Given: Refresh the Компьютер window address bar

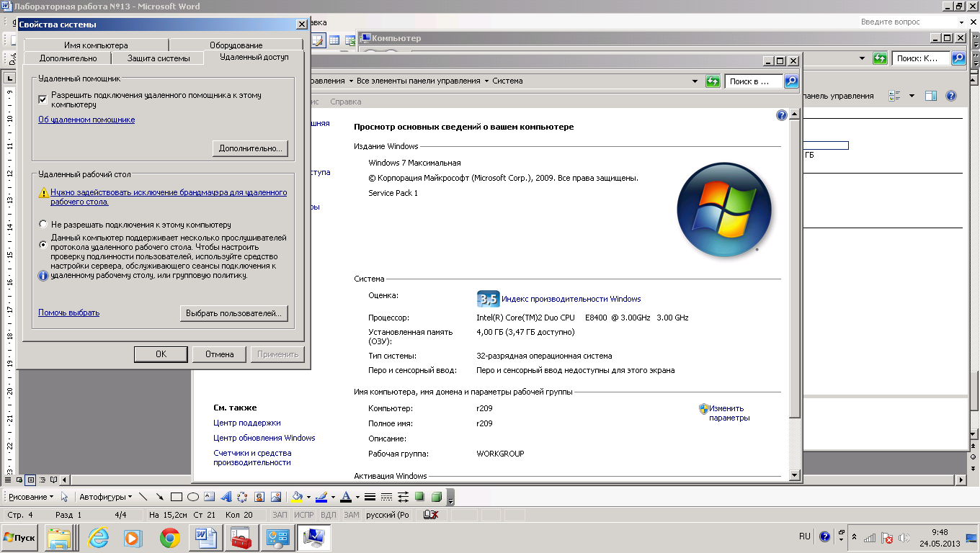Looking at the screenshot, I should [880, 58].
